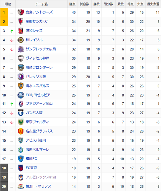Open the アルビレックス新潟 team link
Viewport: 161px width, 191px height.
click(x=41, y=177)
